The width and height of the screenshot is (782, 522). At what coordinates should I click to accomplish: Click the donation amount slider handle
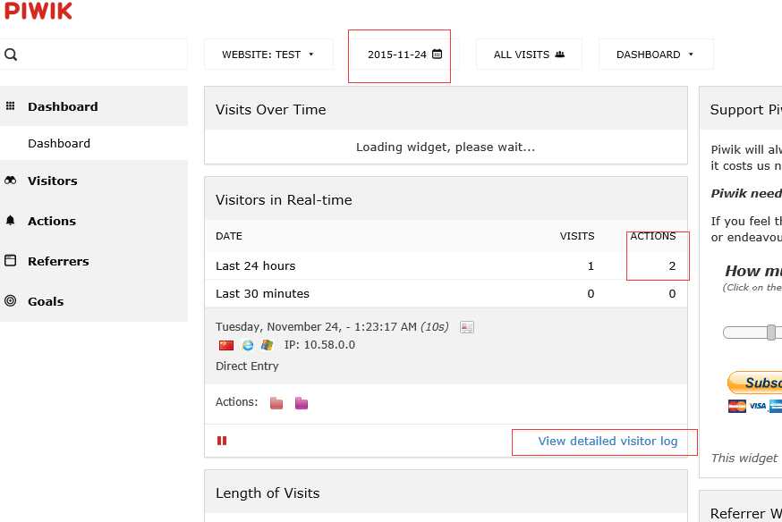pos(771,333)
